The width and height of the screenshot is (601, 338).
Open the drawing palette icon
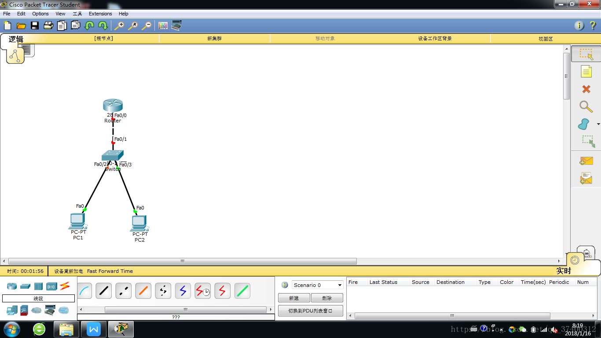click(163, 26)
